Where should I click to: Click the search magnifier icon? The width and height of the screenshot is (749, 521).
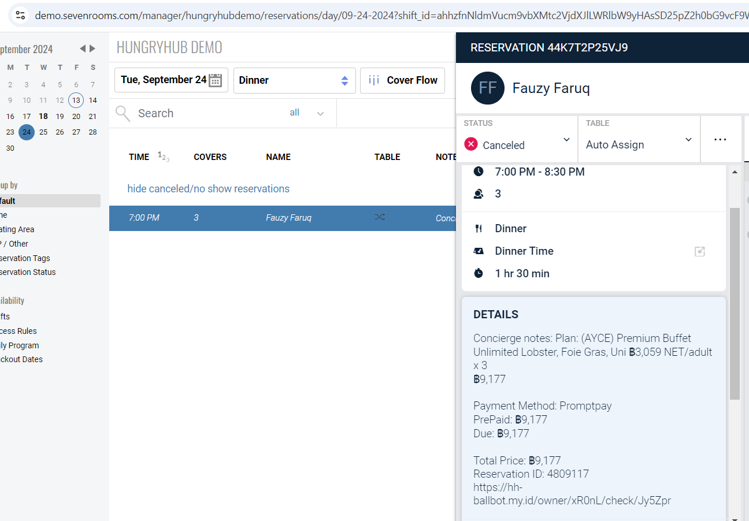(123, 113)
